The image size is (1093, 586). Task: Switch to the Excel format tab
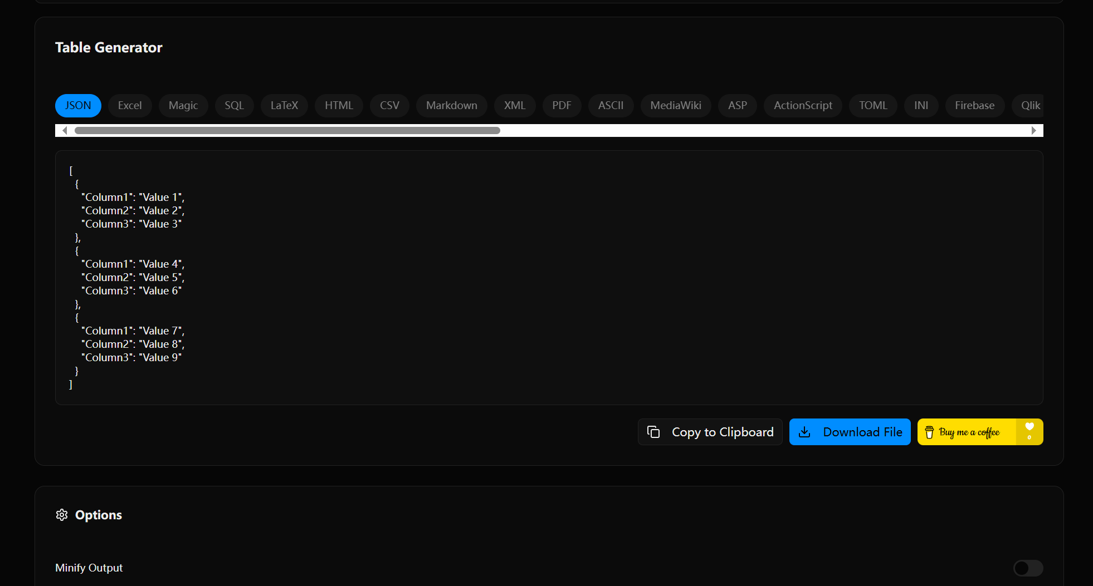130,105
